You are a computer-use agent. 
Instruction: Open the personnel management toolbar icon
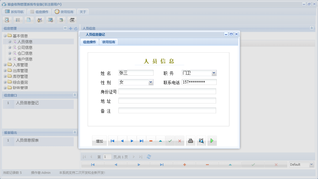[x=40, y=20]
